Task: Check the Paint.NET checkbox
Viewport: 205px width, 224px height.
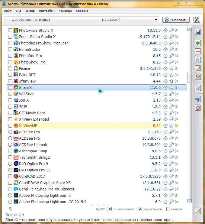Action: click(10, 75)
